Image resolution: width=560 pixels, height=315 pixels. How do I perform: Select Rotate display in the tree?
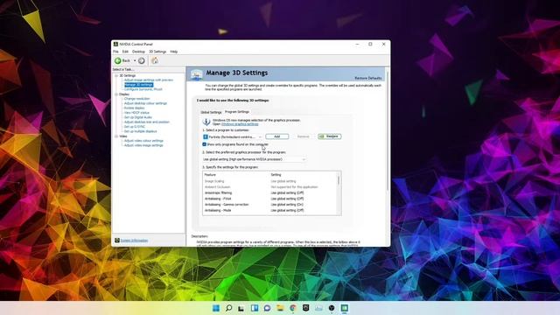coord(134,108)
